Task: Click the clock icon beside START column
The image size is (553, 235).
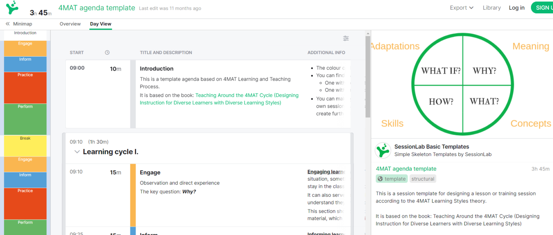Action: tap(107, 52)
